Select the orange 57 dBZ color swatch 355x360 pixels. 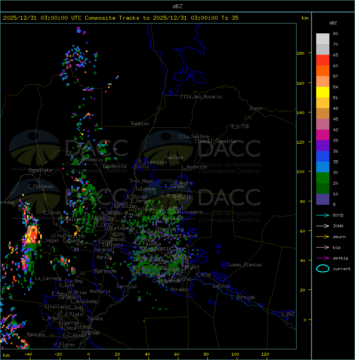tap(323, 71)
